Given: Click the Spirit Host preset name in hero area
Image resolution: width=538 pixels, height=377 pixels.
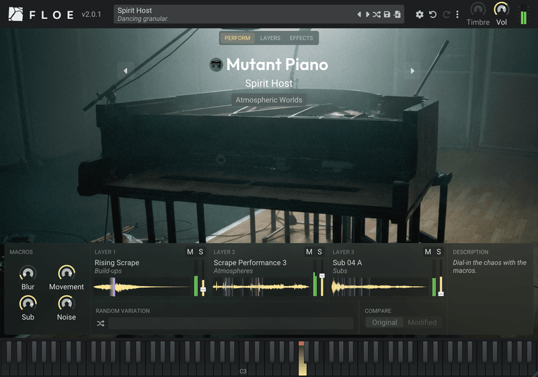Looking at the screenshot, I should (x=269, y=83).
